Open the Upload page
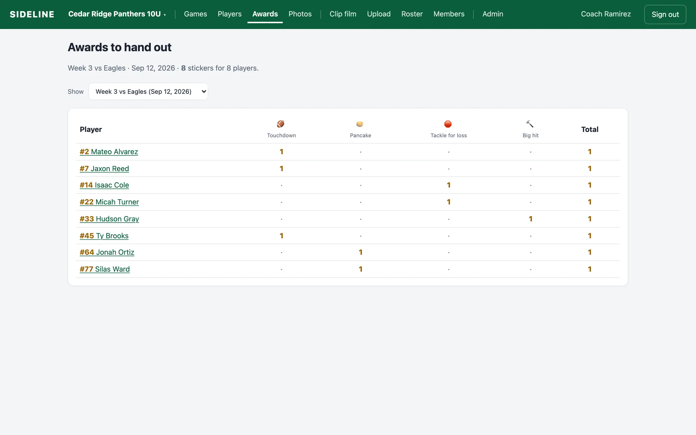This screenshot has width=696, height=435. (379, 14)
